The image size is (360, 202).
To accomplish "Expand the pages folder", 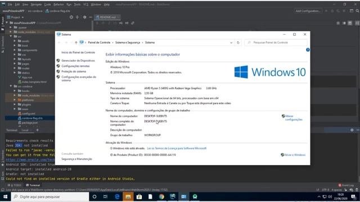I will pos(15,63).
